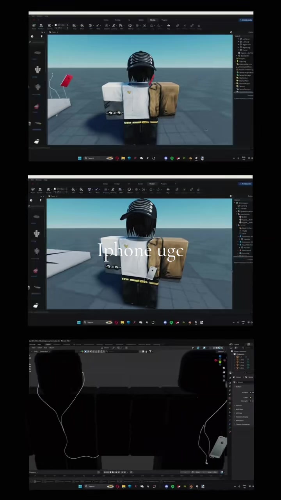281x500 pixels.
Task: Select the Transform tool in middle Roblox Studio toolbar
Action: click(x=40, y=190)
